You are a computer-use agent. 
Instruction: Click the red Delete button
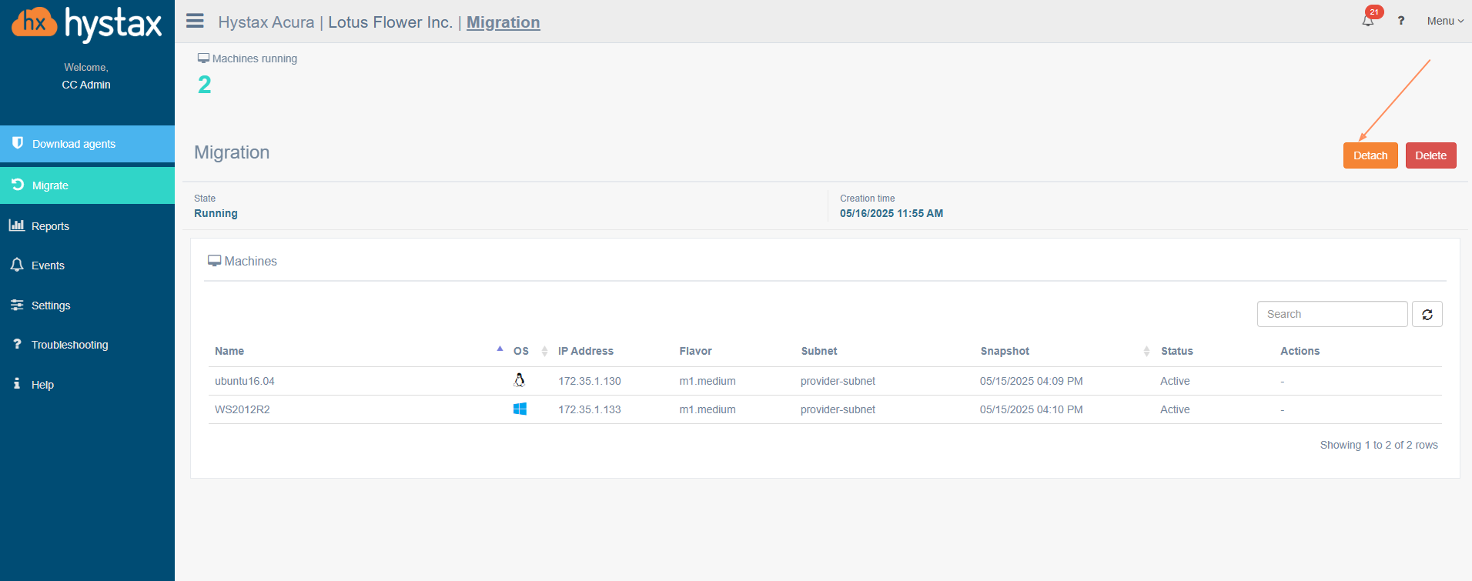tap(1430, 155)
